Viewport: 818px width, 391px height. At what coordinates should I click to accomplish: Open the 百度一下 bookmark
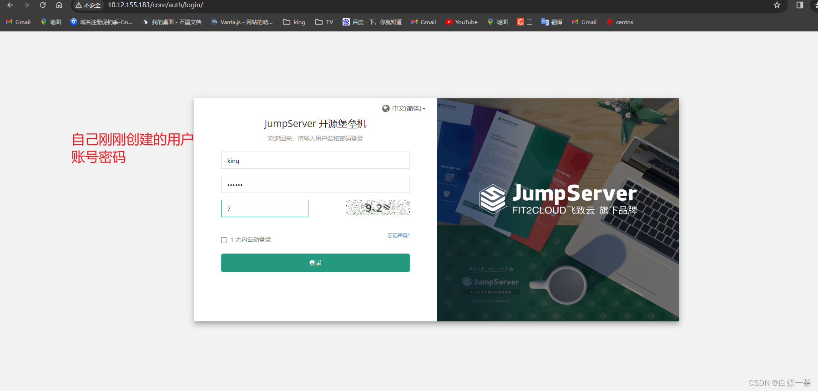pyautogui.click(x=372, y=22)
